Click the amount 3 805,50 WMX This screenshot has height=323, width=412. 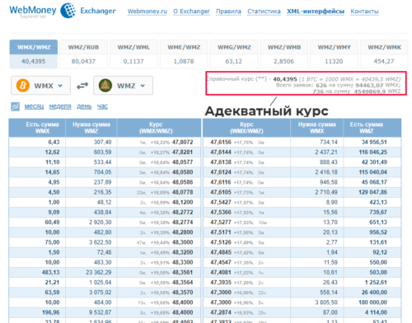(x=326, y=302)
